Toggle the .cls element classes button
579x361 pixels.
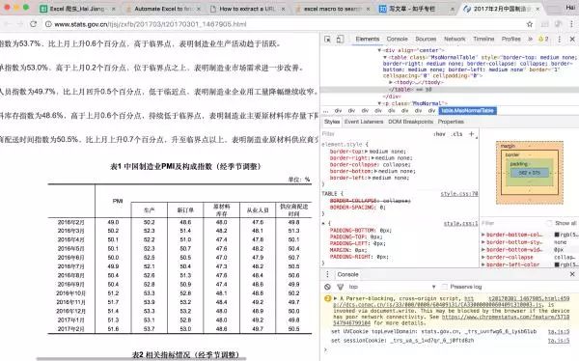tap(456, 134)
